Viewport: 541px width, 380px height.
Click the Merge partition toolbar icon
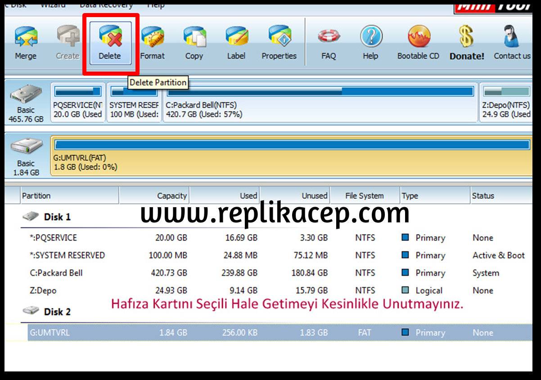tap(26, 43)
